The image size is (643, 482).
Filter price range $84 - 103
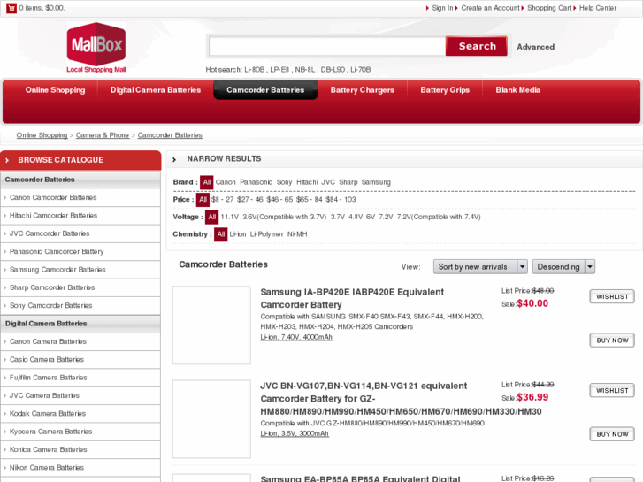coord(341,199)
